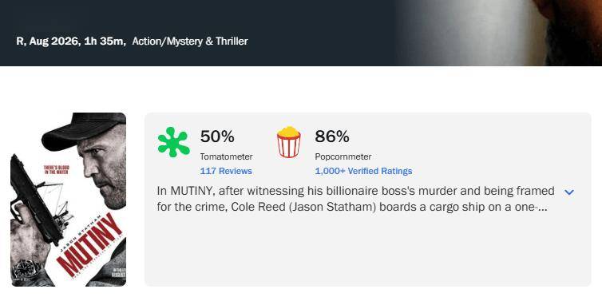Screen dimensions: 602x297
Task: Click the truncated synopsis starting 'In MUTINY'
Action: pyautogui.click(x=355, y=199)
